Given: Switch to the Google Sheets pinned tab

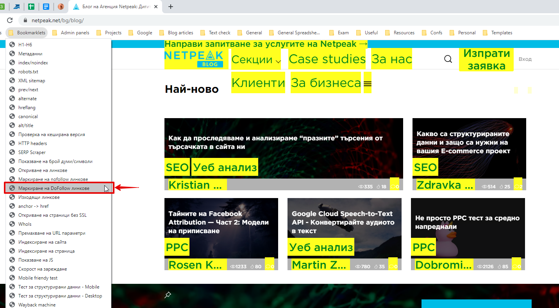Looking at the screenshot, I should pos(31,6).
